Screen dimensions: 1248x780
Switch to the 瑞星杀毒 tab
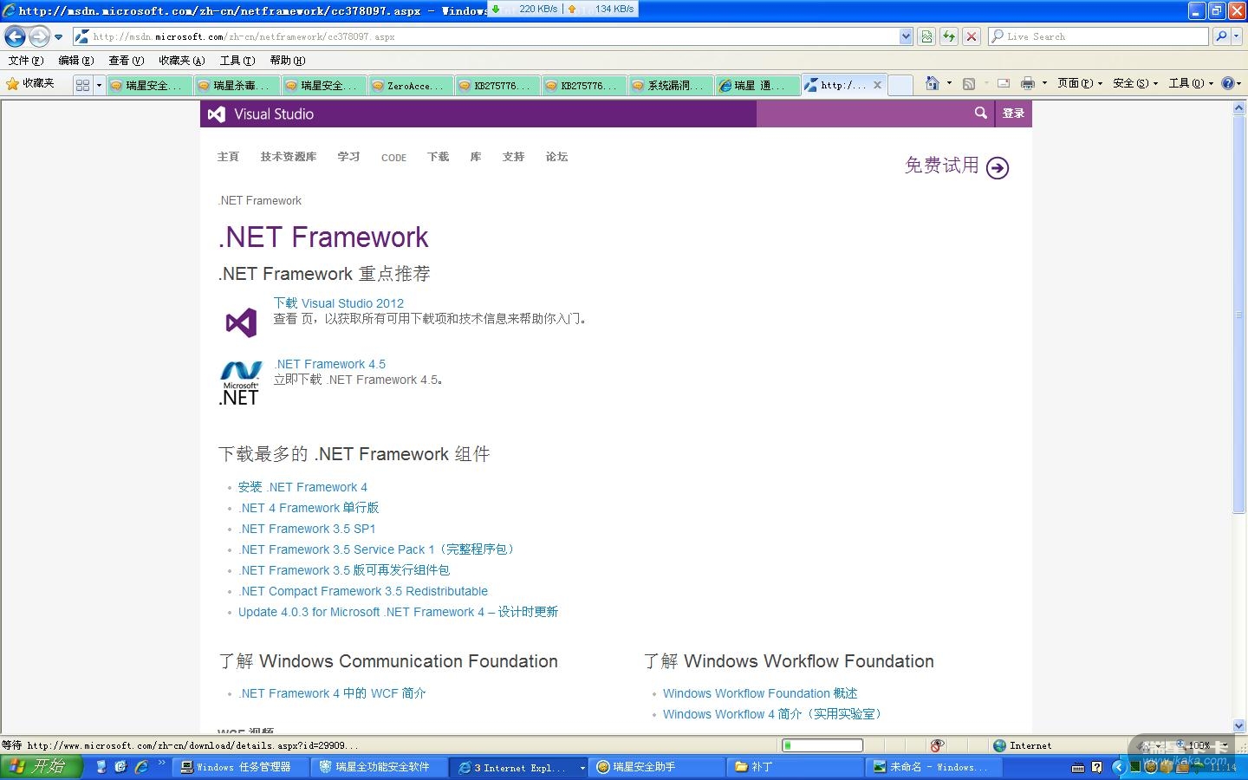(x=237, y=85)
